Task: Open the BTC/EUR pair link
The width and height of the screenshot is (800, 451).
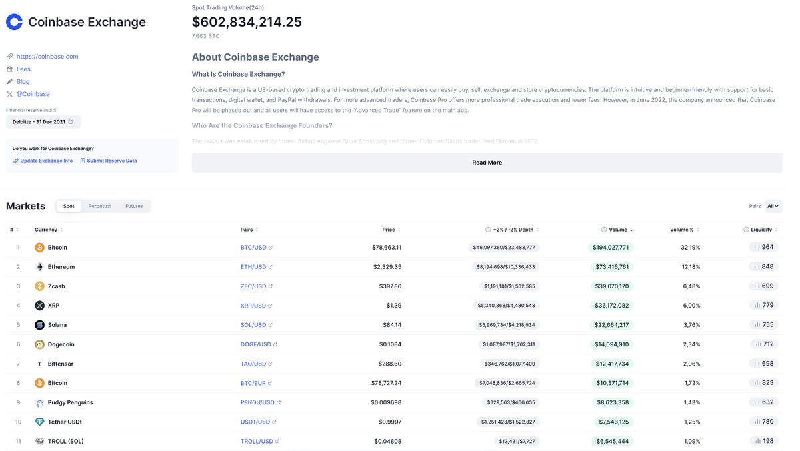Action: tap(253, 383)
